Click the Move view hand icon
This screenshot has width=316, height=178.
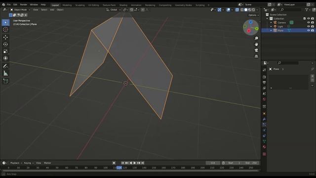point(256,44)
